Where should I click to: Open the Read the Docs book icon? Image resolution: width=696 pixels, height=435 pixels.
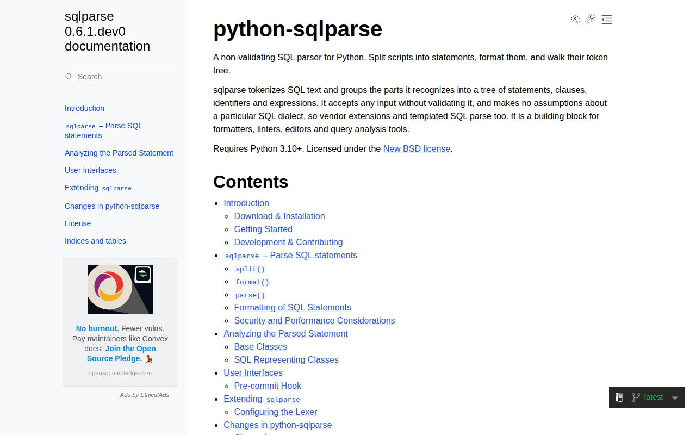[619, 397]
